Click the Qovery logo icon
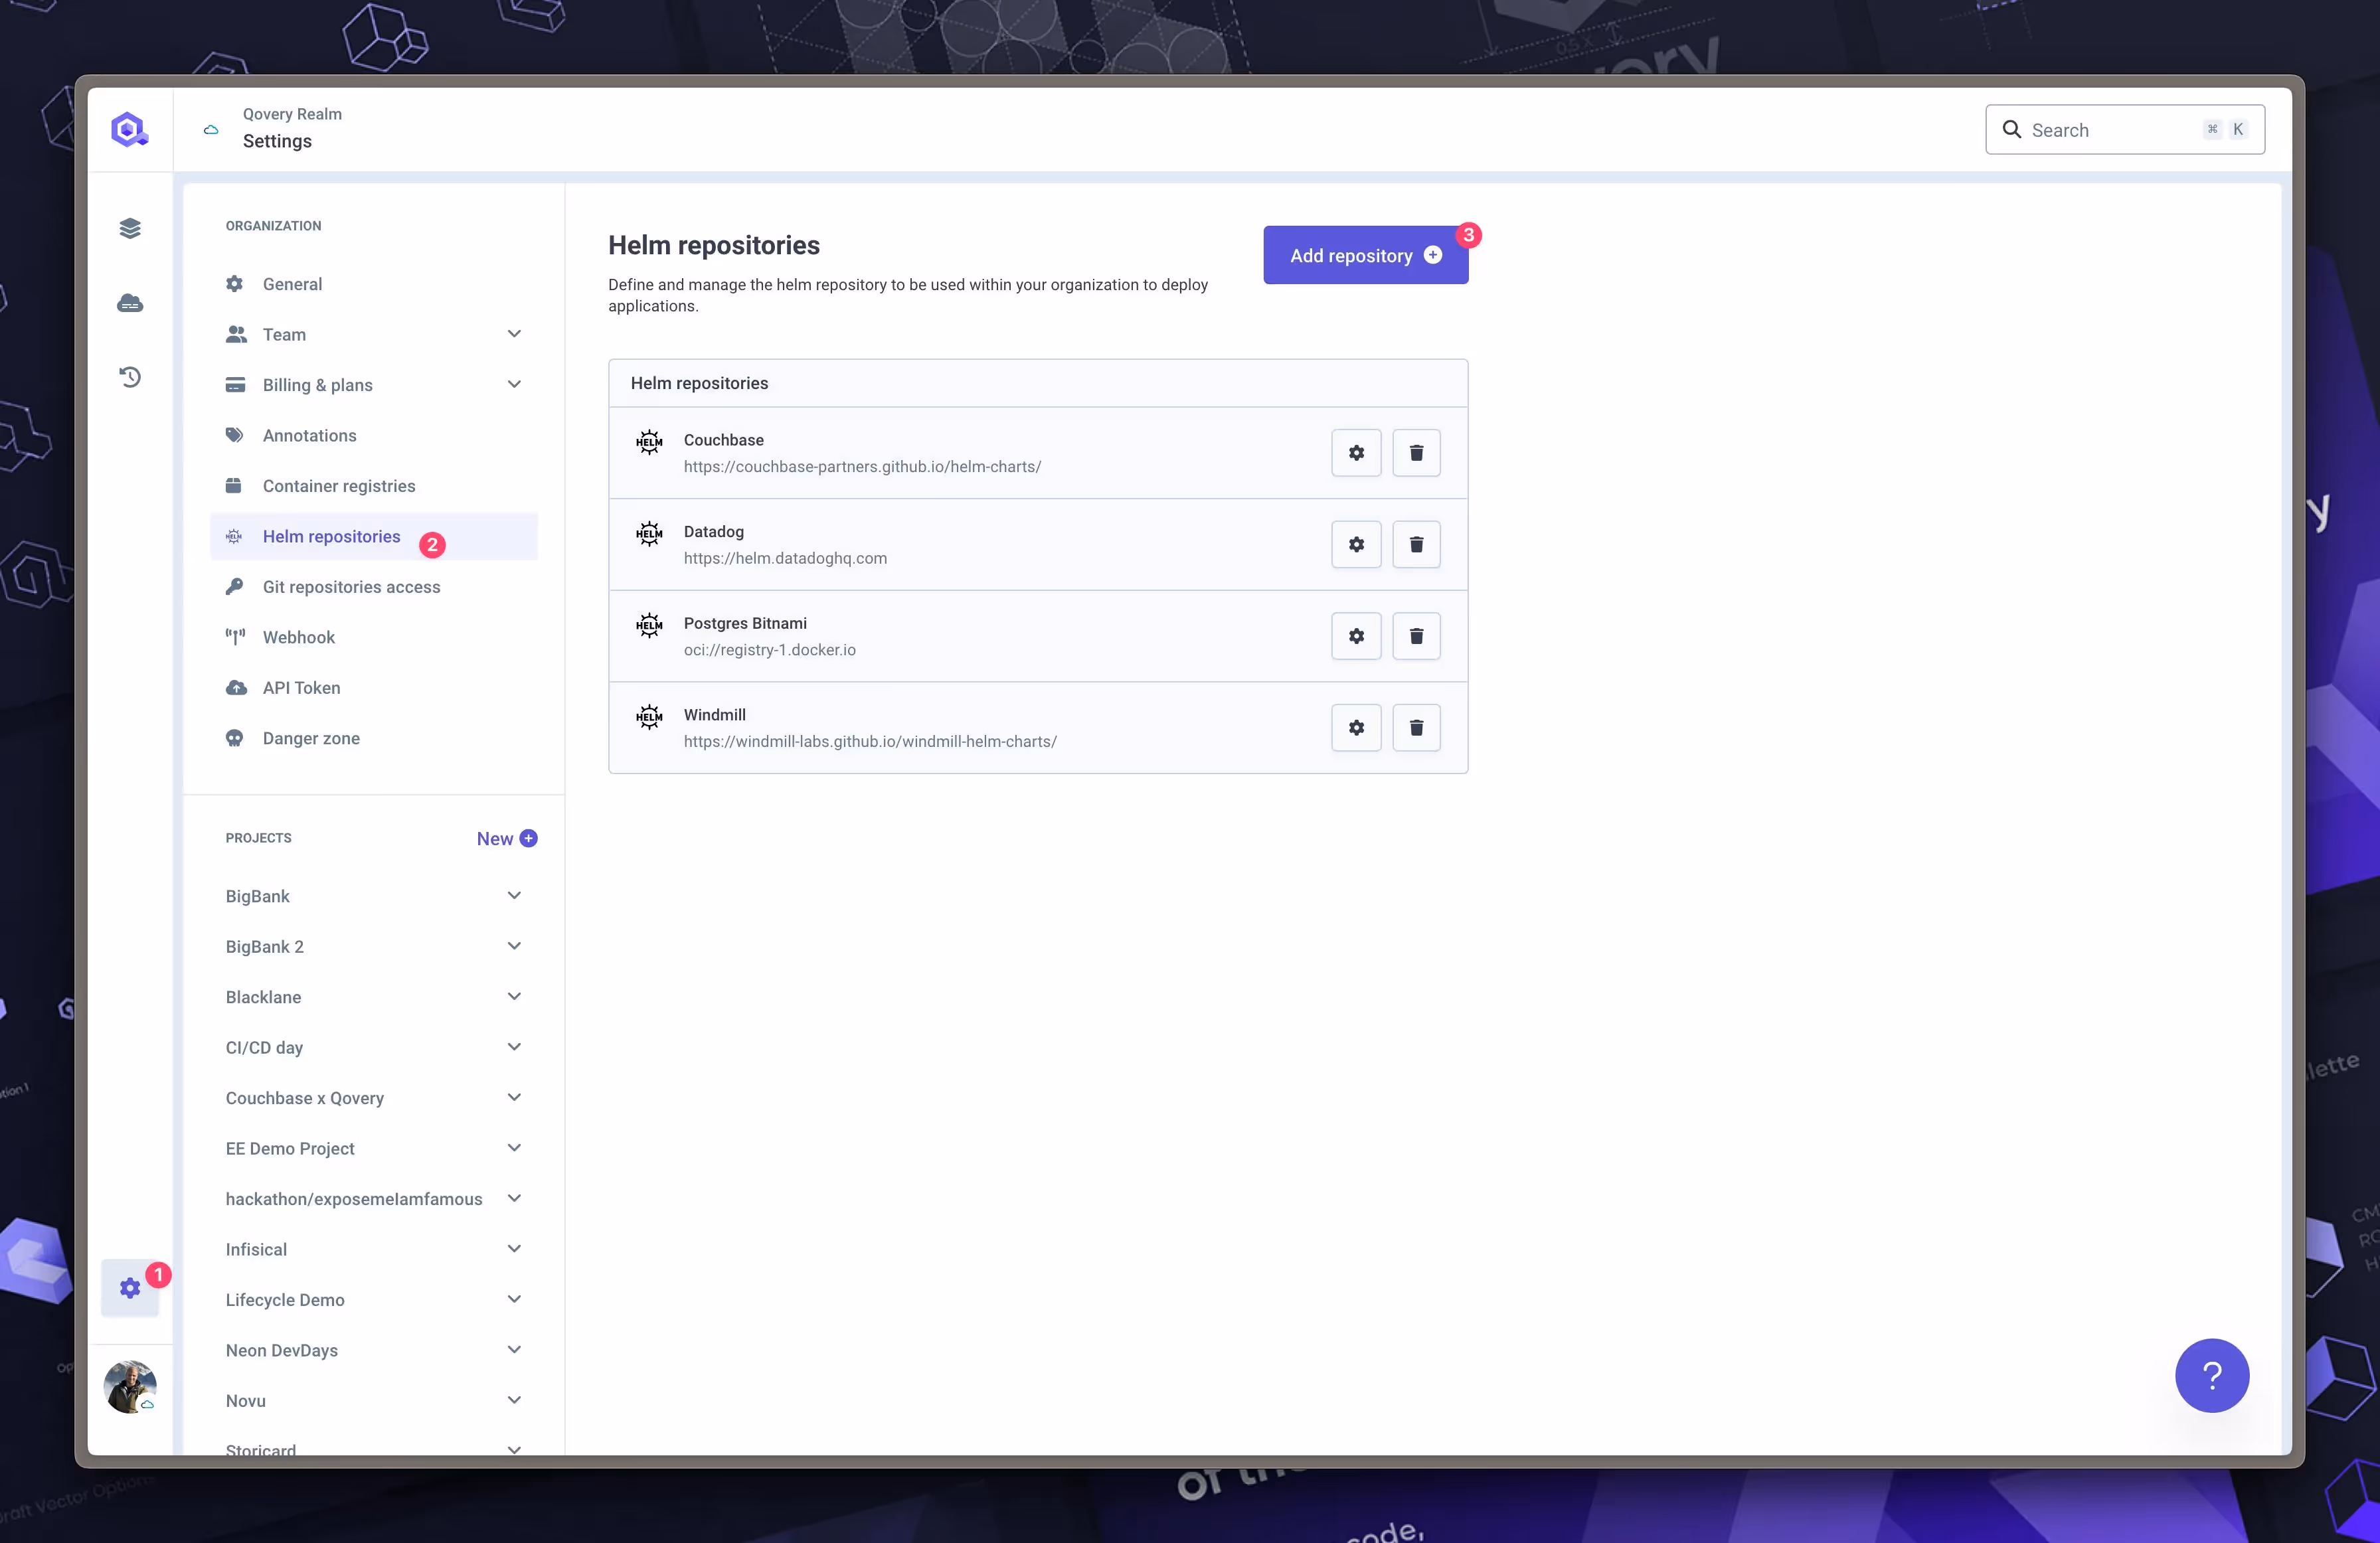Image resolution: width=2380 pixels, height=1543 pixels. (129, 129)
